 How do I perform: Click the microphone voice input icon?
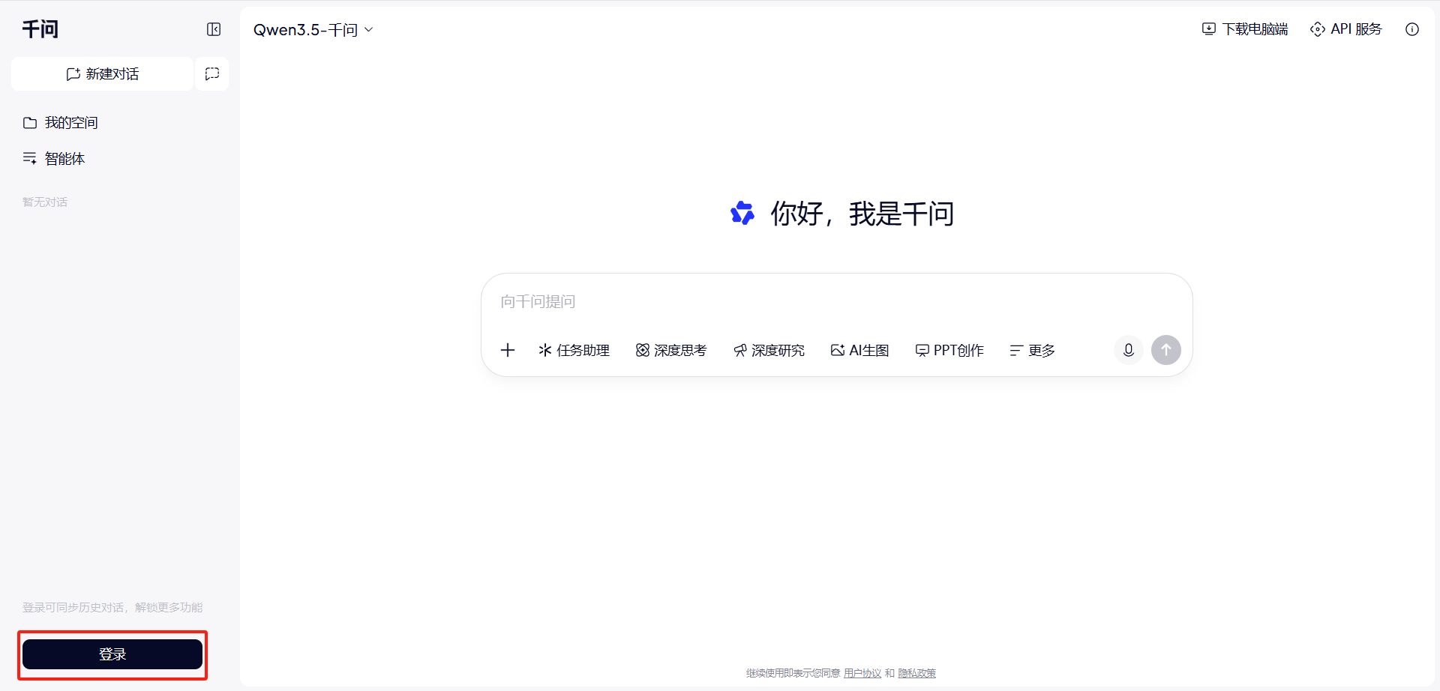coord(1129,350)
